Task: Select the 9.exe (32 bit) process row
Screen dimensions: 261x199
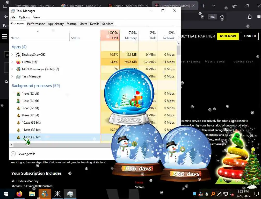Action: (55, 115)
